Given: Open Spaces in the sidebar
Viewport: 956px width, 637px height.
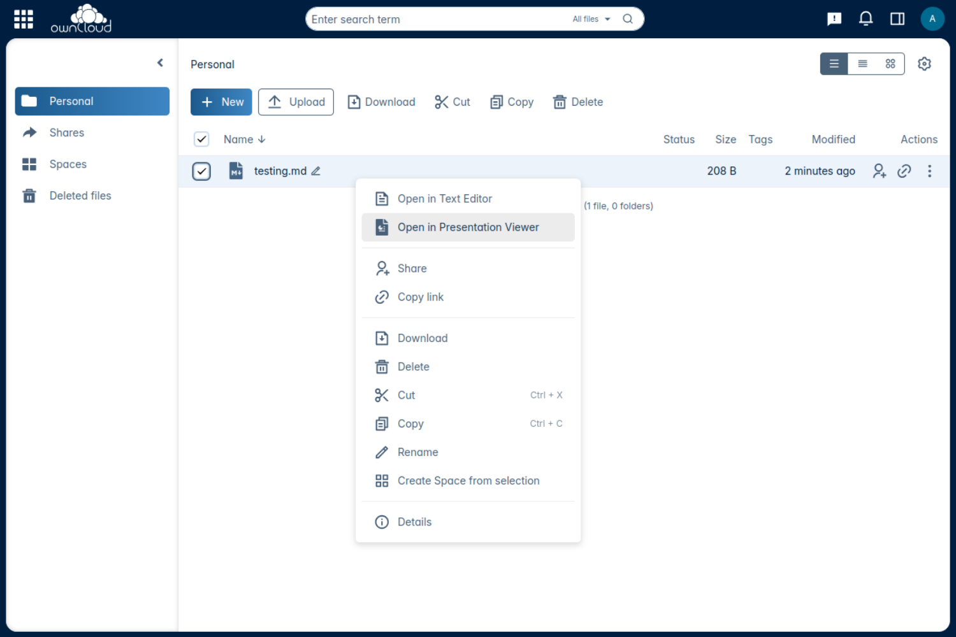Looking at the screenshot, I should tap(92, 164).
